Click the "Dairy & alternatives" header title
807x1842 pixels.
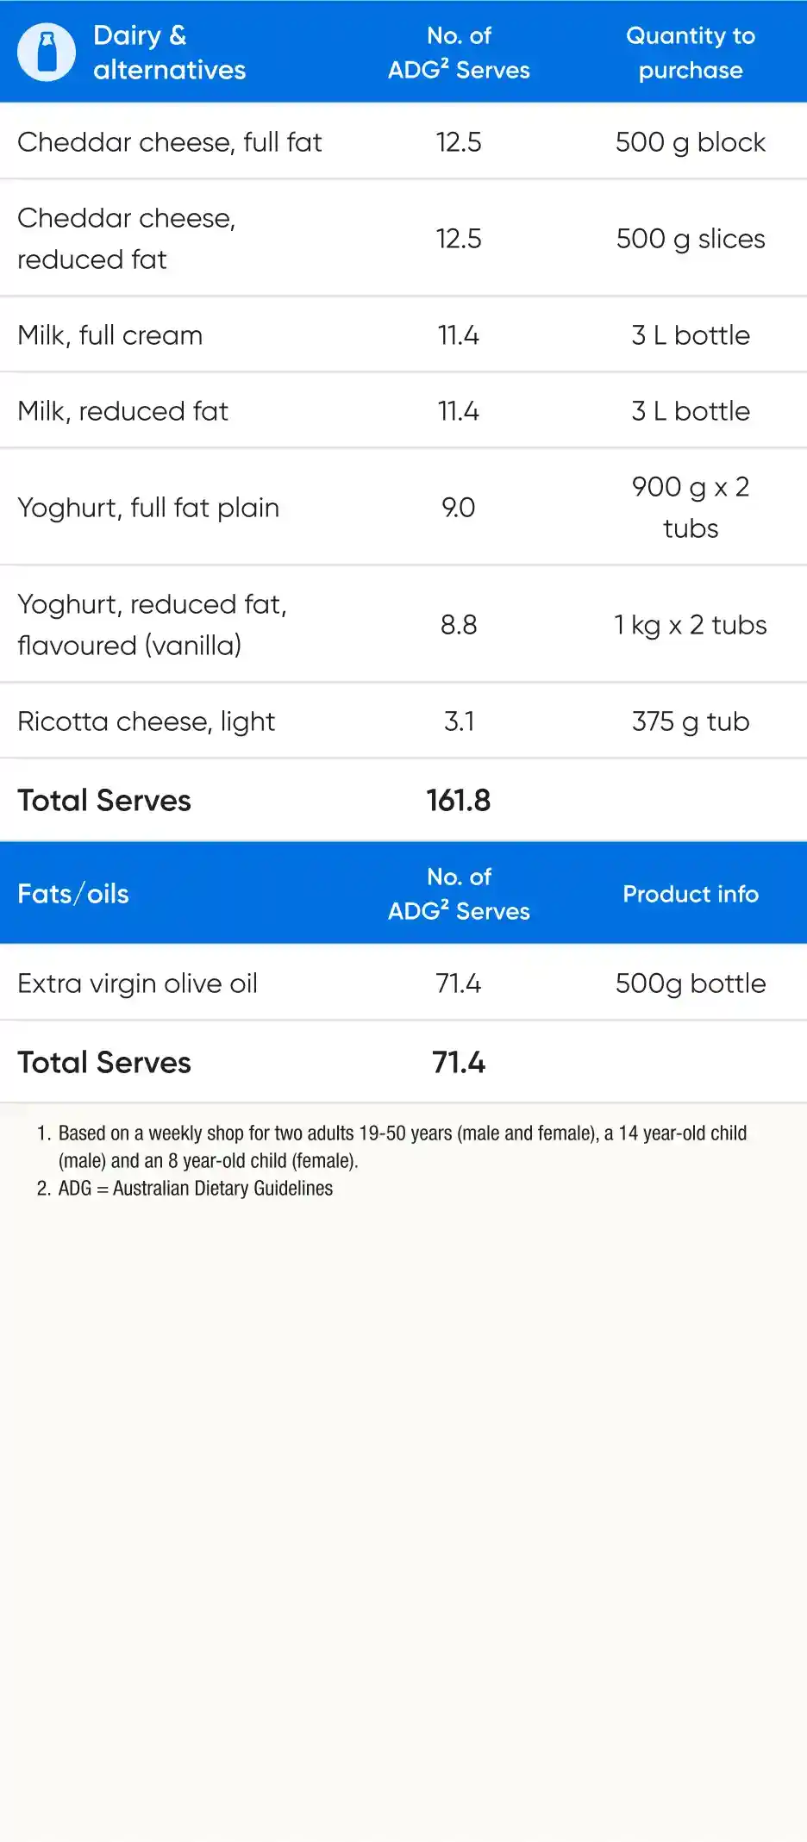coord(169,52)
